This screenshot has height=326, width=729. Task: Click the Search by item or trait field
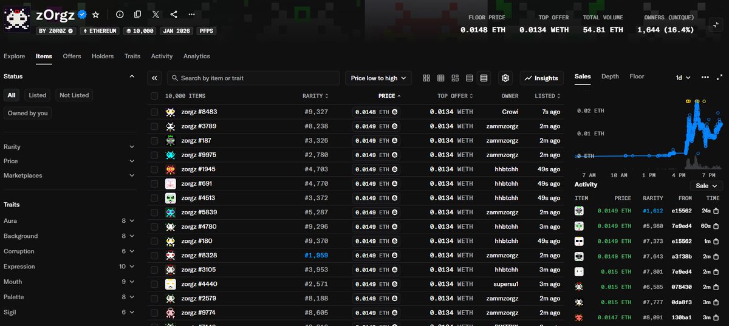click(253, 78)
